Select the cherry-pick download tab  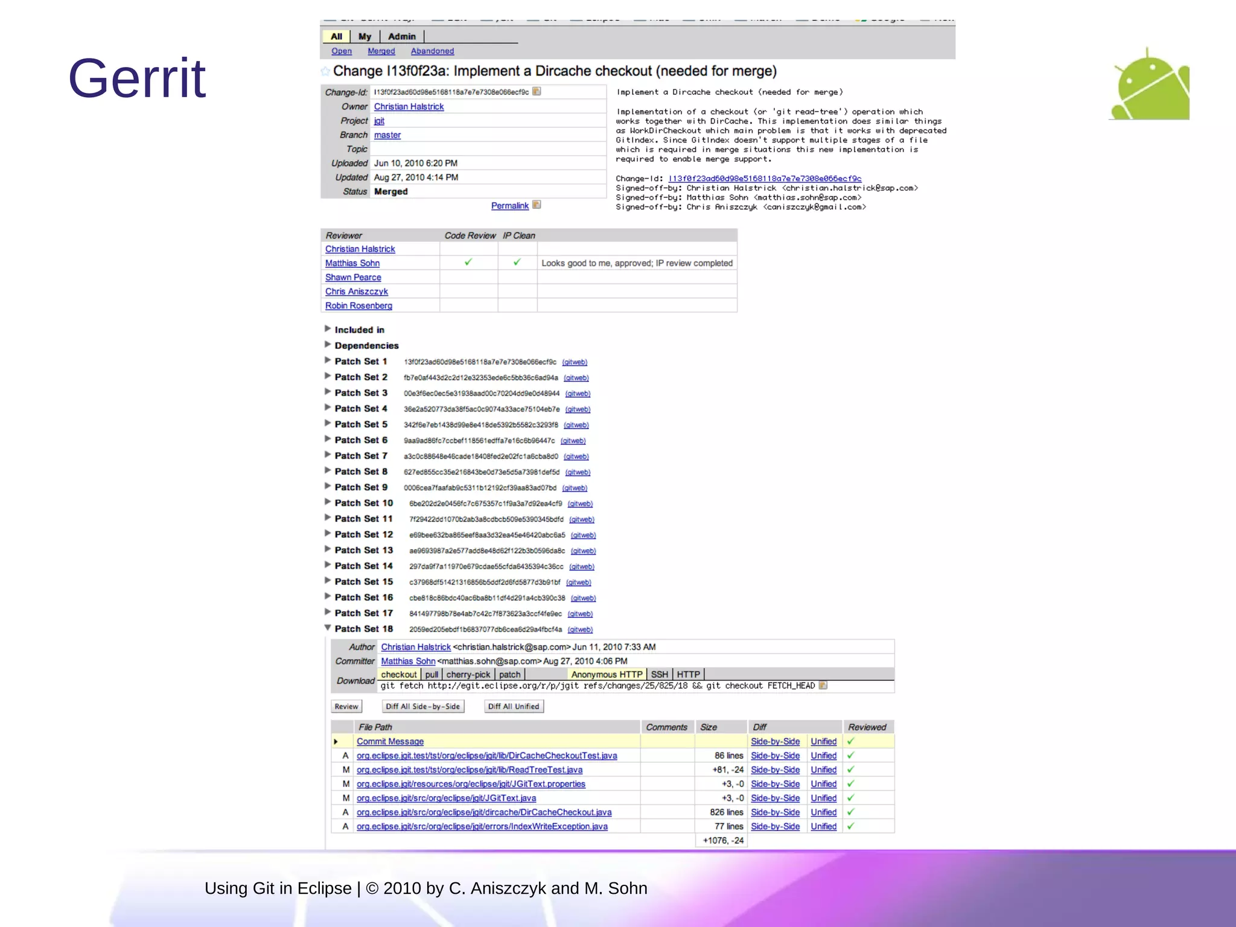click(468, 674)
